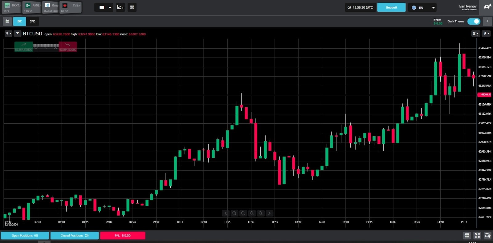Open the drawing tools pen dropdown
The image size is (493, 243).
coord(8,33)
